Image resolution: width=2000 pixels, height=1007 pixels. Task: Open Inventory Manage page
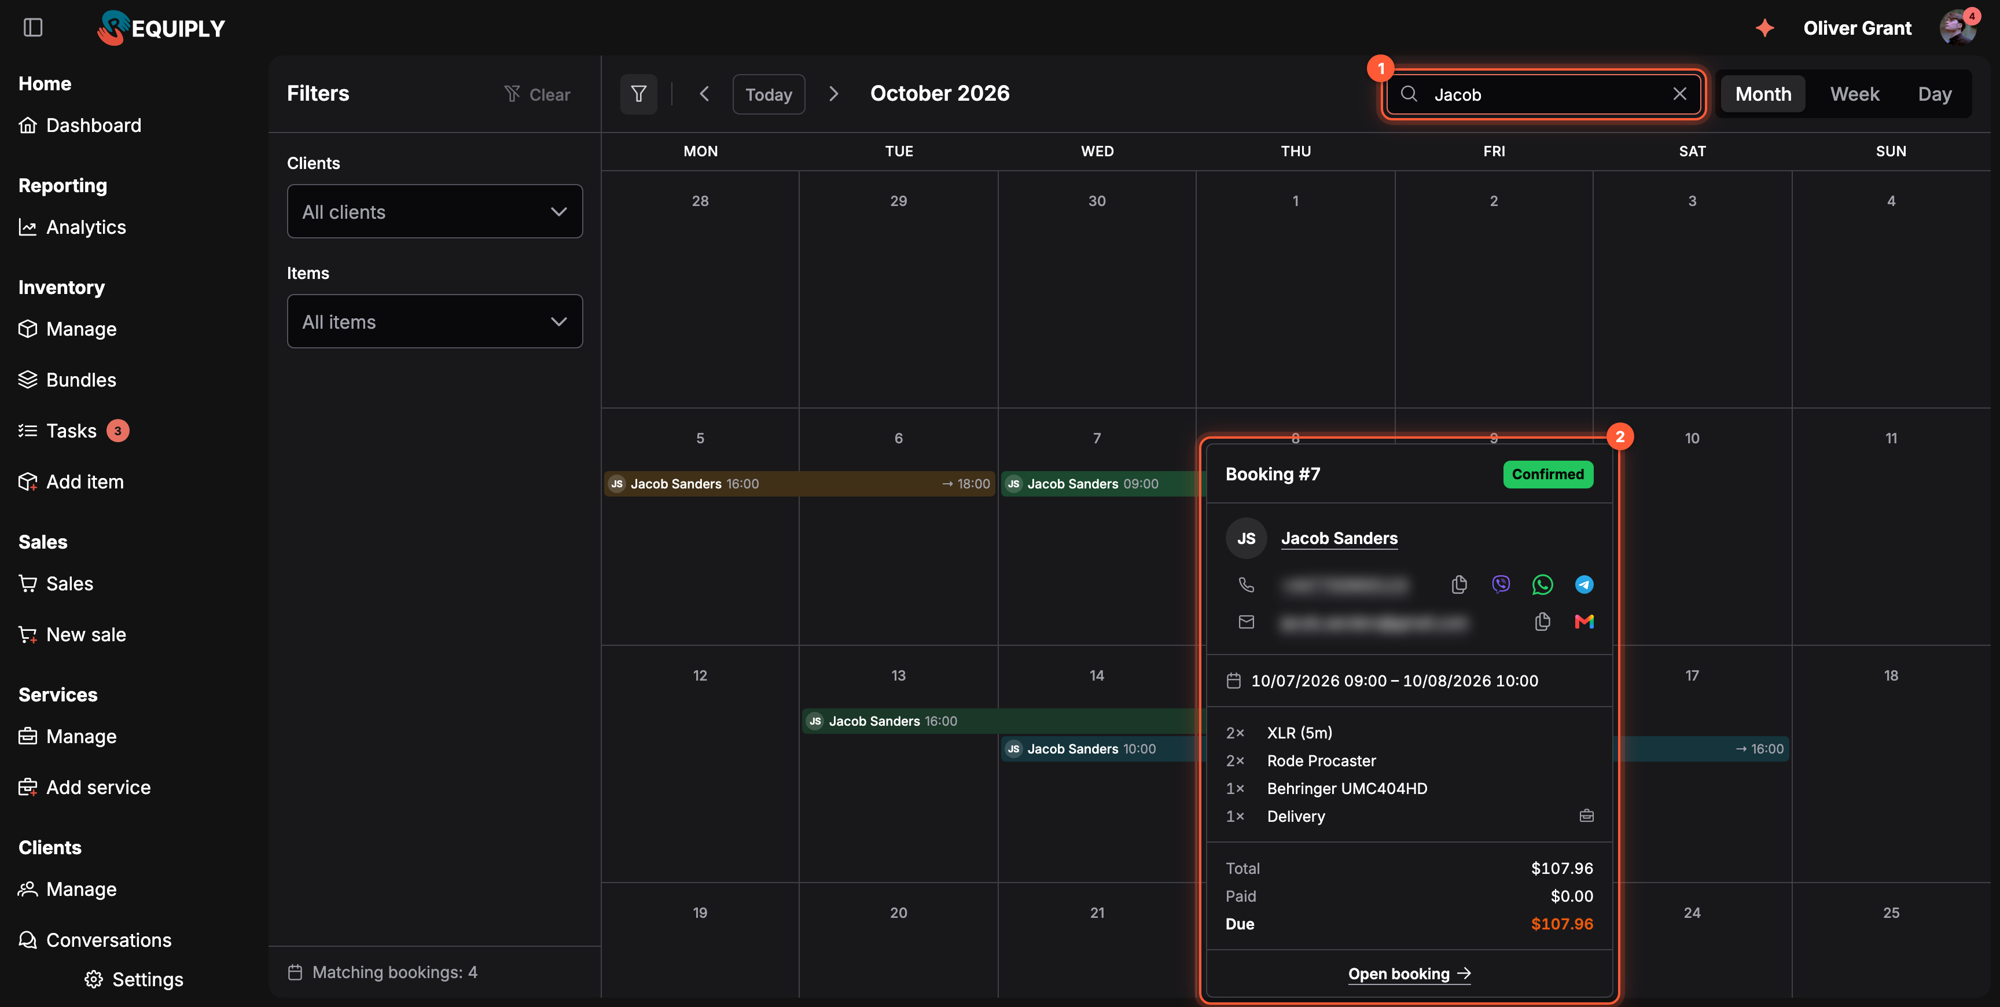coord(68,329)
